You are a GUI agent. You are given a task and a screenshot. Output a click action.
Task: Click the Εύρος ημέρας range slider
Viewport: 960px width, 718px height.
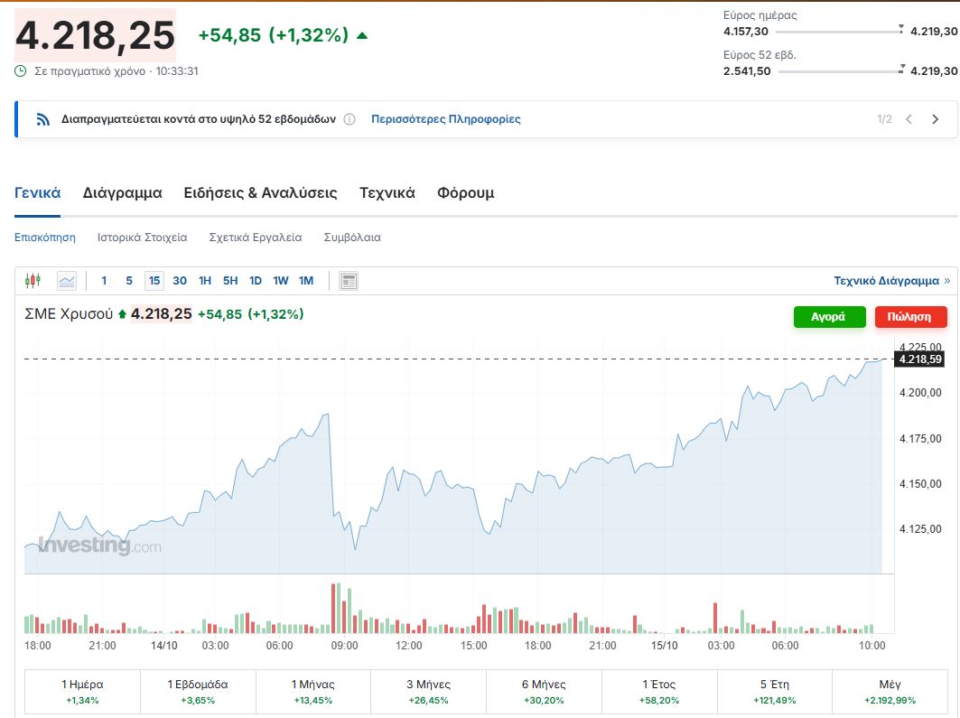pyautogui.click(x=839, y=32)
